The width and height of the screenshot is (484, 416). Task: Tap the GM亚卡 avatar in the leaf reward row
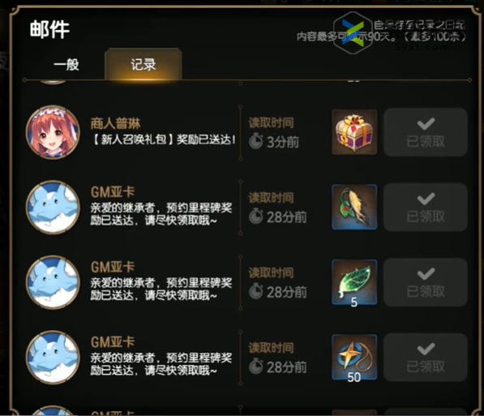(x=53, y=282)
